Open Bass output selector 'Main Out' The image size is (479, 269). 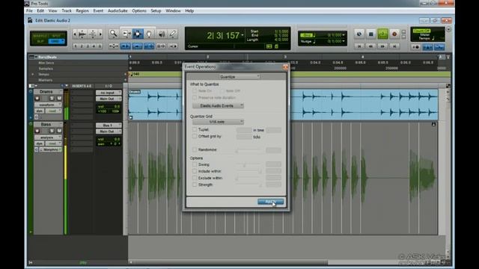(x=109, y=132)
